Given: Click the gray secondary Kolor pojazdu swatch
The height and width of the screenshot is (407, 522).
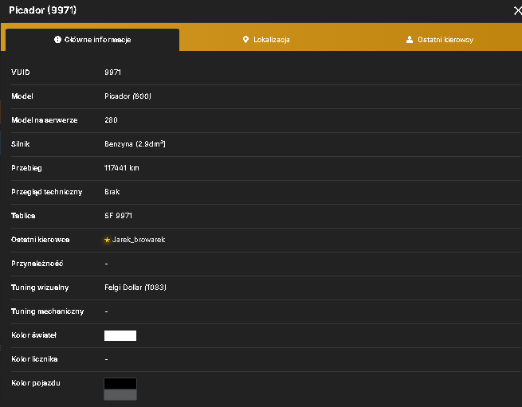Looking at the screenshot, I should click(120, 395).
